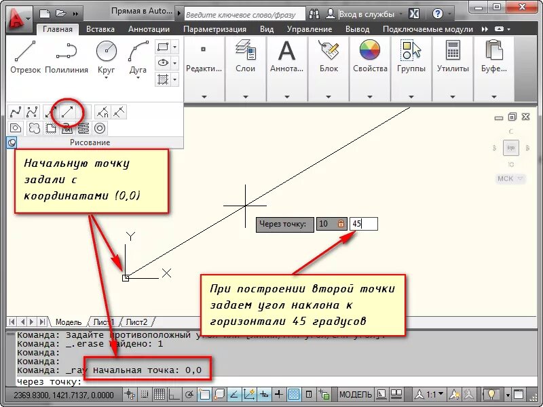Open the Утилиты calculator panel
This screenshot has width=543, height=407.
click(453, 50)
